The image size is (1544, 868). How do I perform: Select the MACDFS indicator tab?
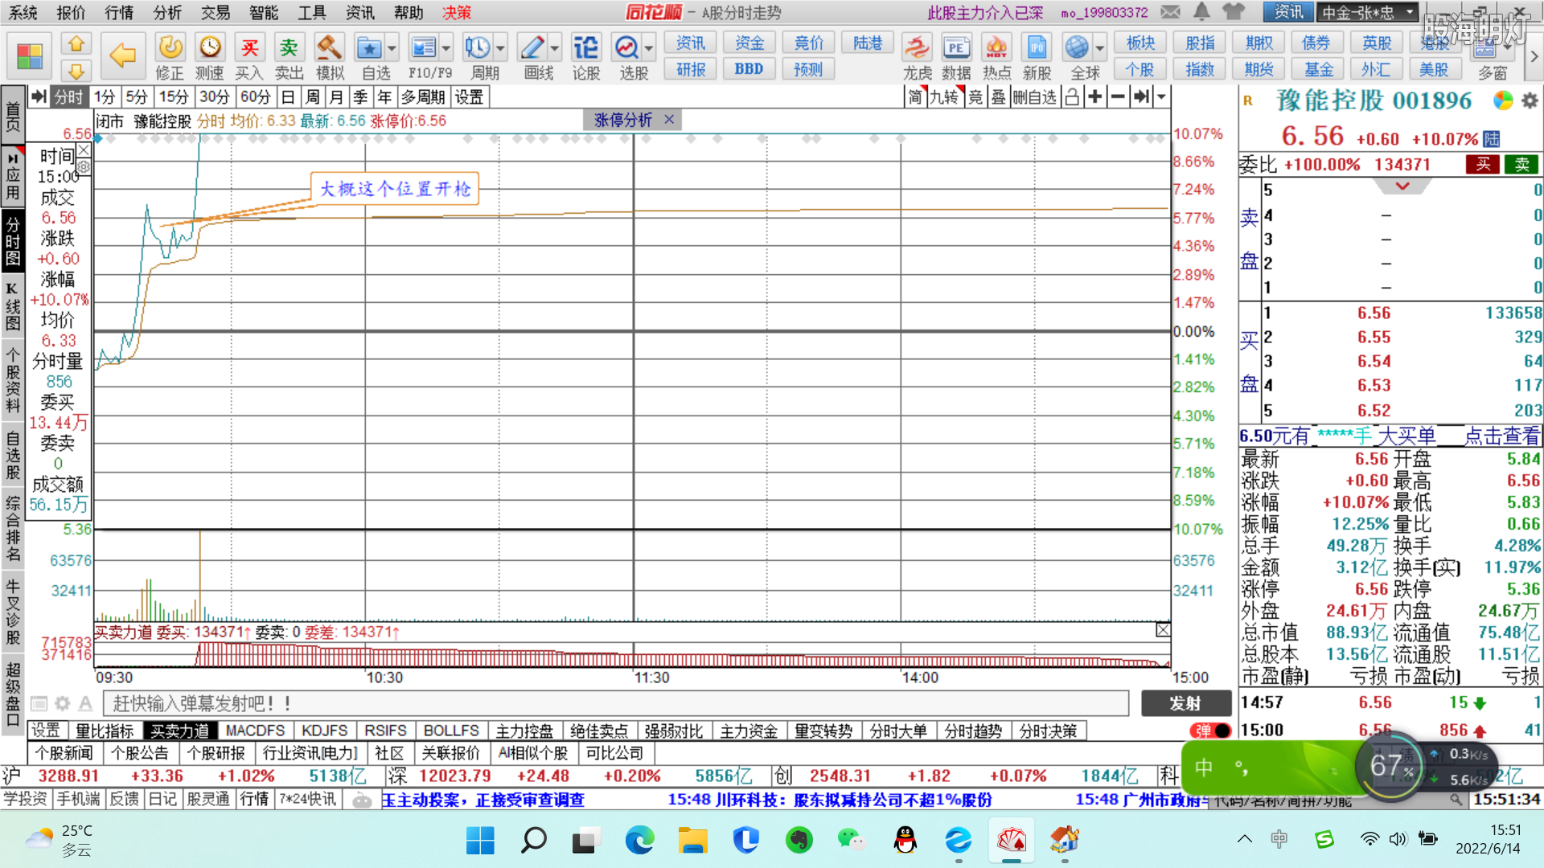pyautogui.click(x=255, y=731)
